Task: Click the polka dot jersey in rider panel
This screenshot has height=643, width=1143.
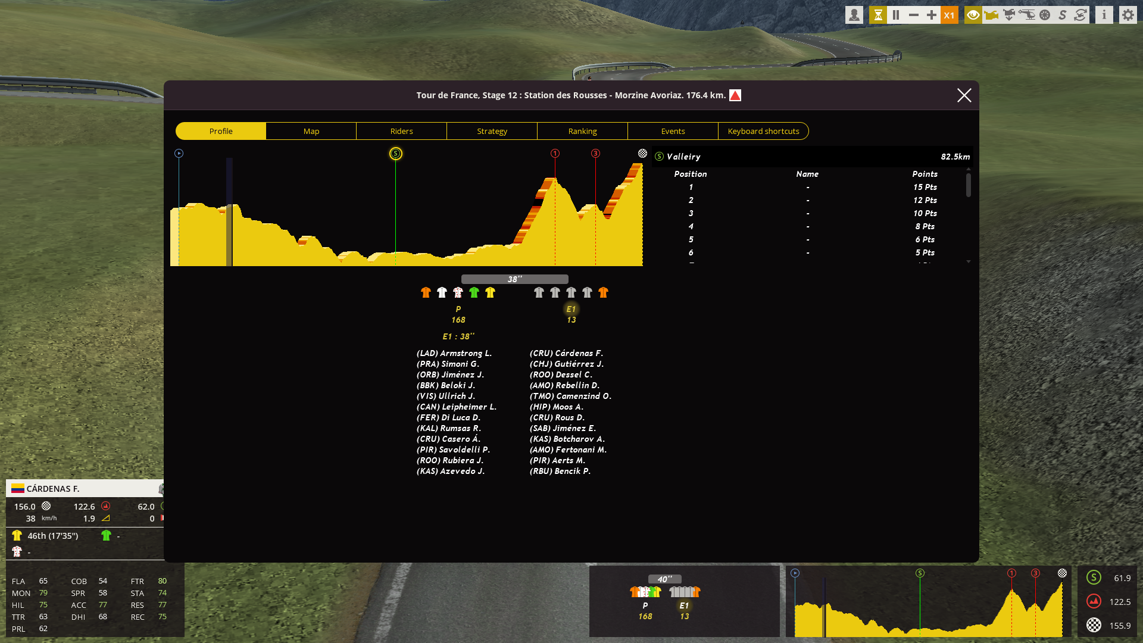Action: click(x=17, y=551)
